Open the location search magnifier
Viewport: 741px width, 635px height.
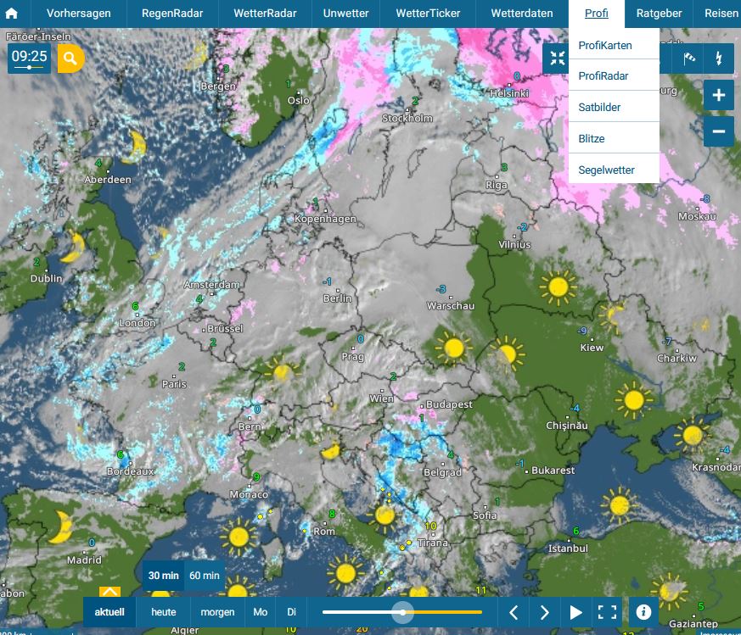[70, 58]
